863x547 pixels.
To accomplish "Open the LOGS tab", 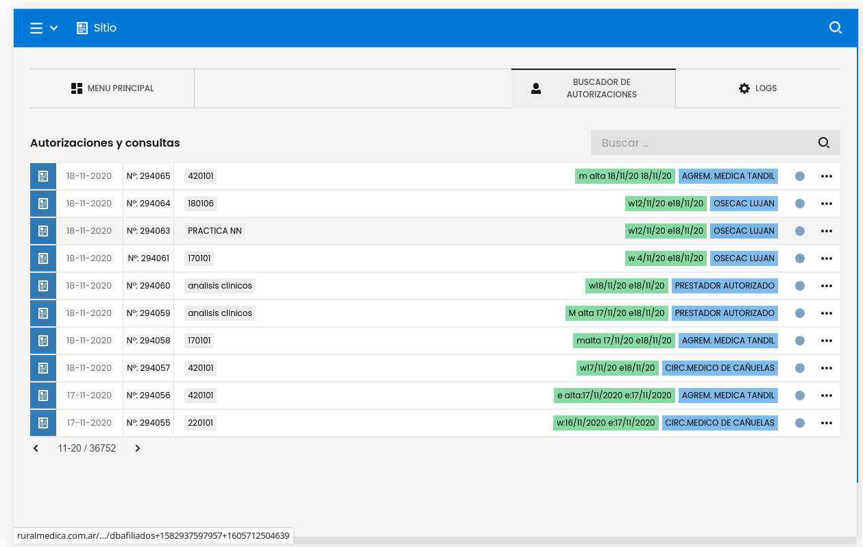I will point(758,88).
